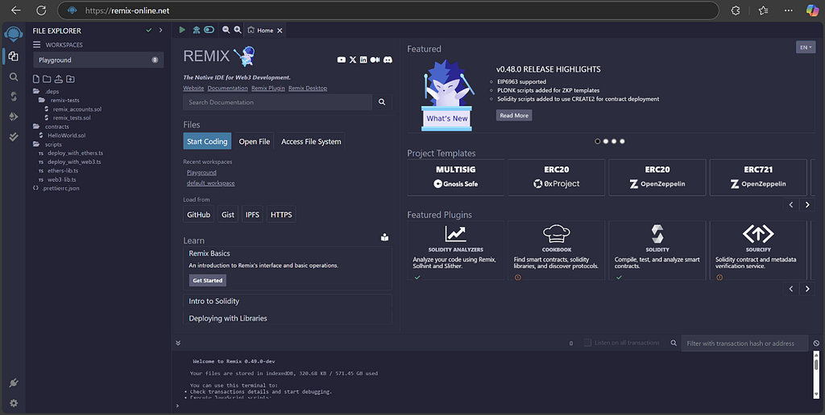
Task: Open the Deploy and run transactions icon
Action: 14,117
